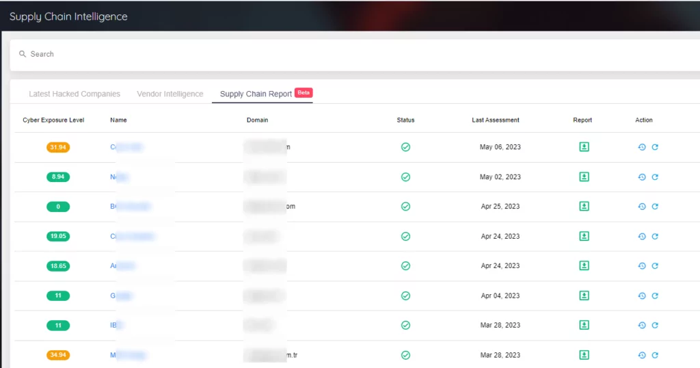Open the Latest Hacked Companies tab

point(75,94)
